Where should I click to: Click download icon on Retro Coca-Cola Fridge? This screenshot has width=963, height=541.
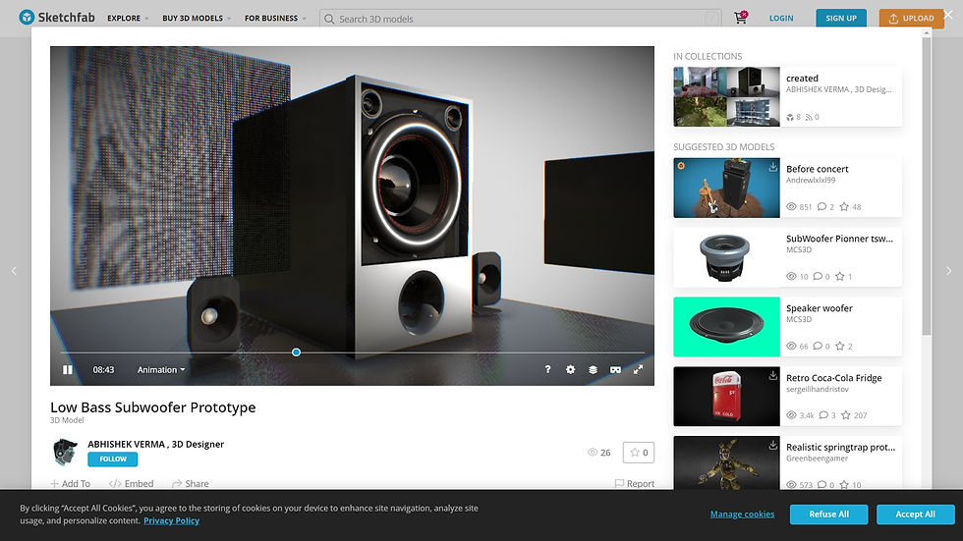pyautogui.click(x=772, y=375)
